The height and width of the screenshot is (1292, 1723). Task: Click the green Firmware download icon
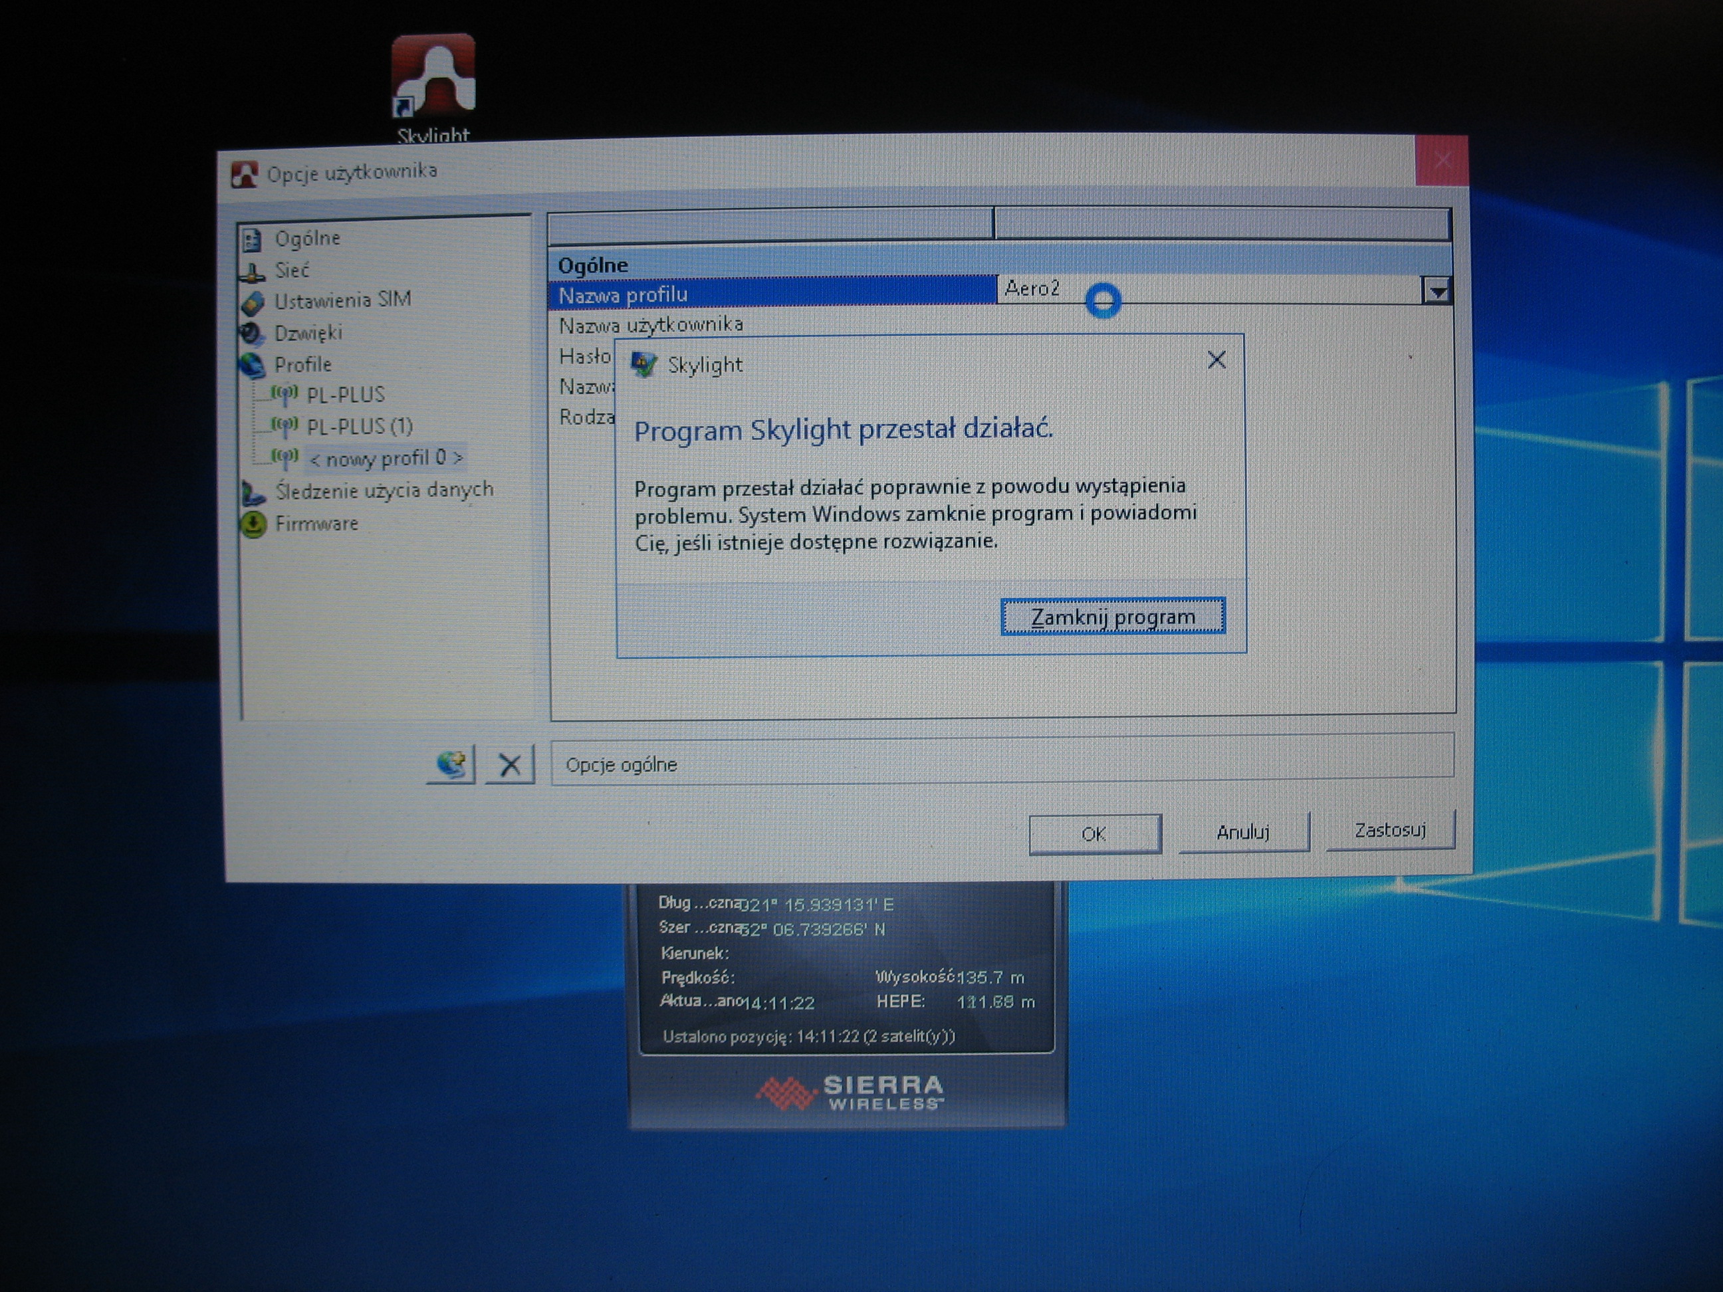coord(253,524)
